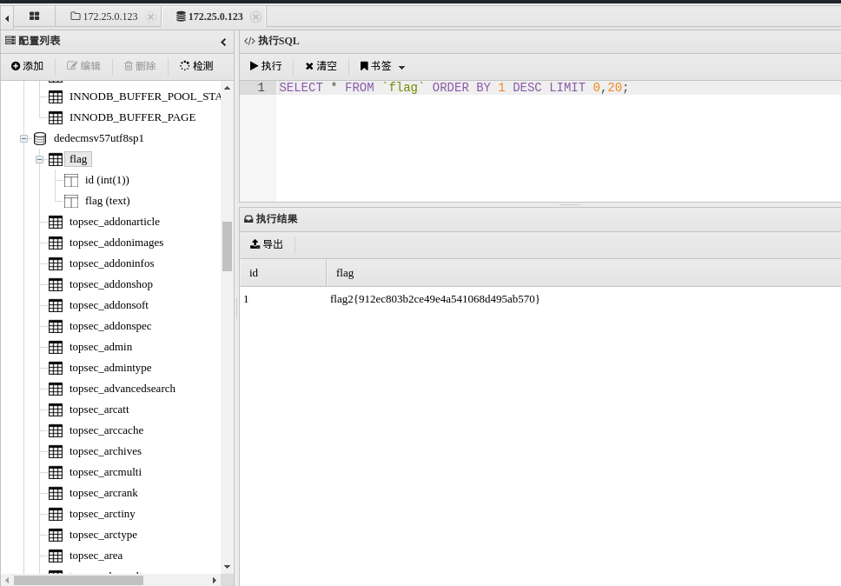The width and height of the screenshot is (841, 586).
Task: Click the flag2{912ec803...} result cell
Action: point(435,299)
